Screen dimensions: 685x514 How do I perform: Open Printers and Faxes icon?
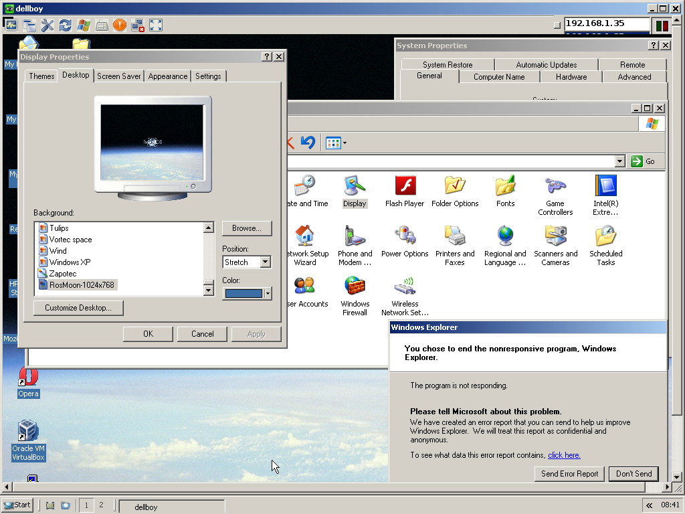455,245
